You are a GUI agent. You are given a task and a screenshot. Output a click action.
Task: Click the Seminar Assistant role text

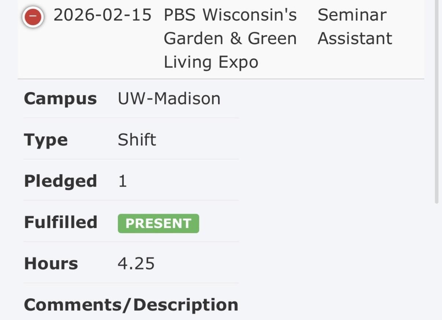point(354,27)
